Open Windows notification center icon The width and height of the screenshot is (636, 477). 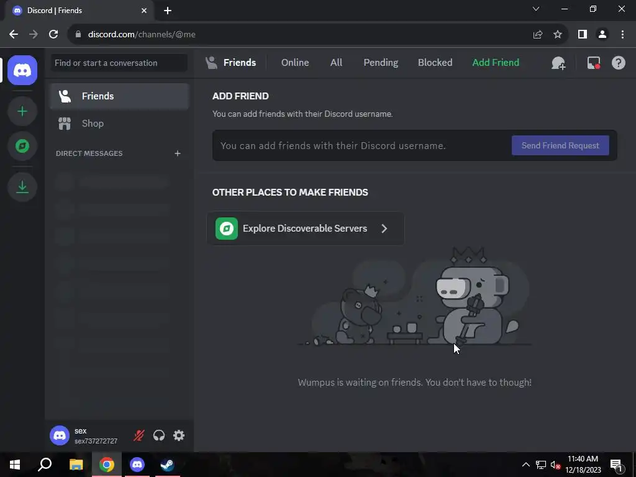point(616,465)
